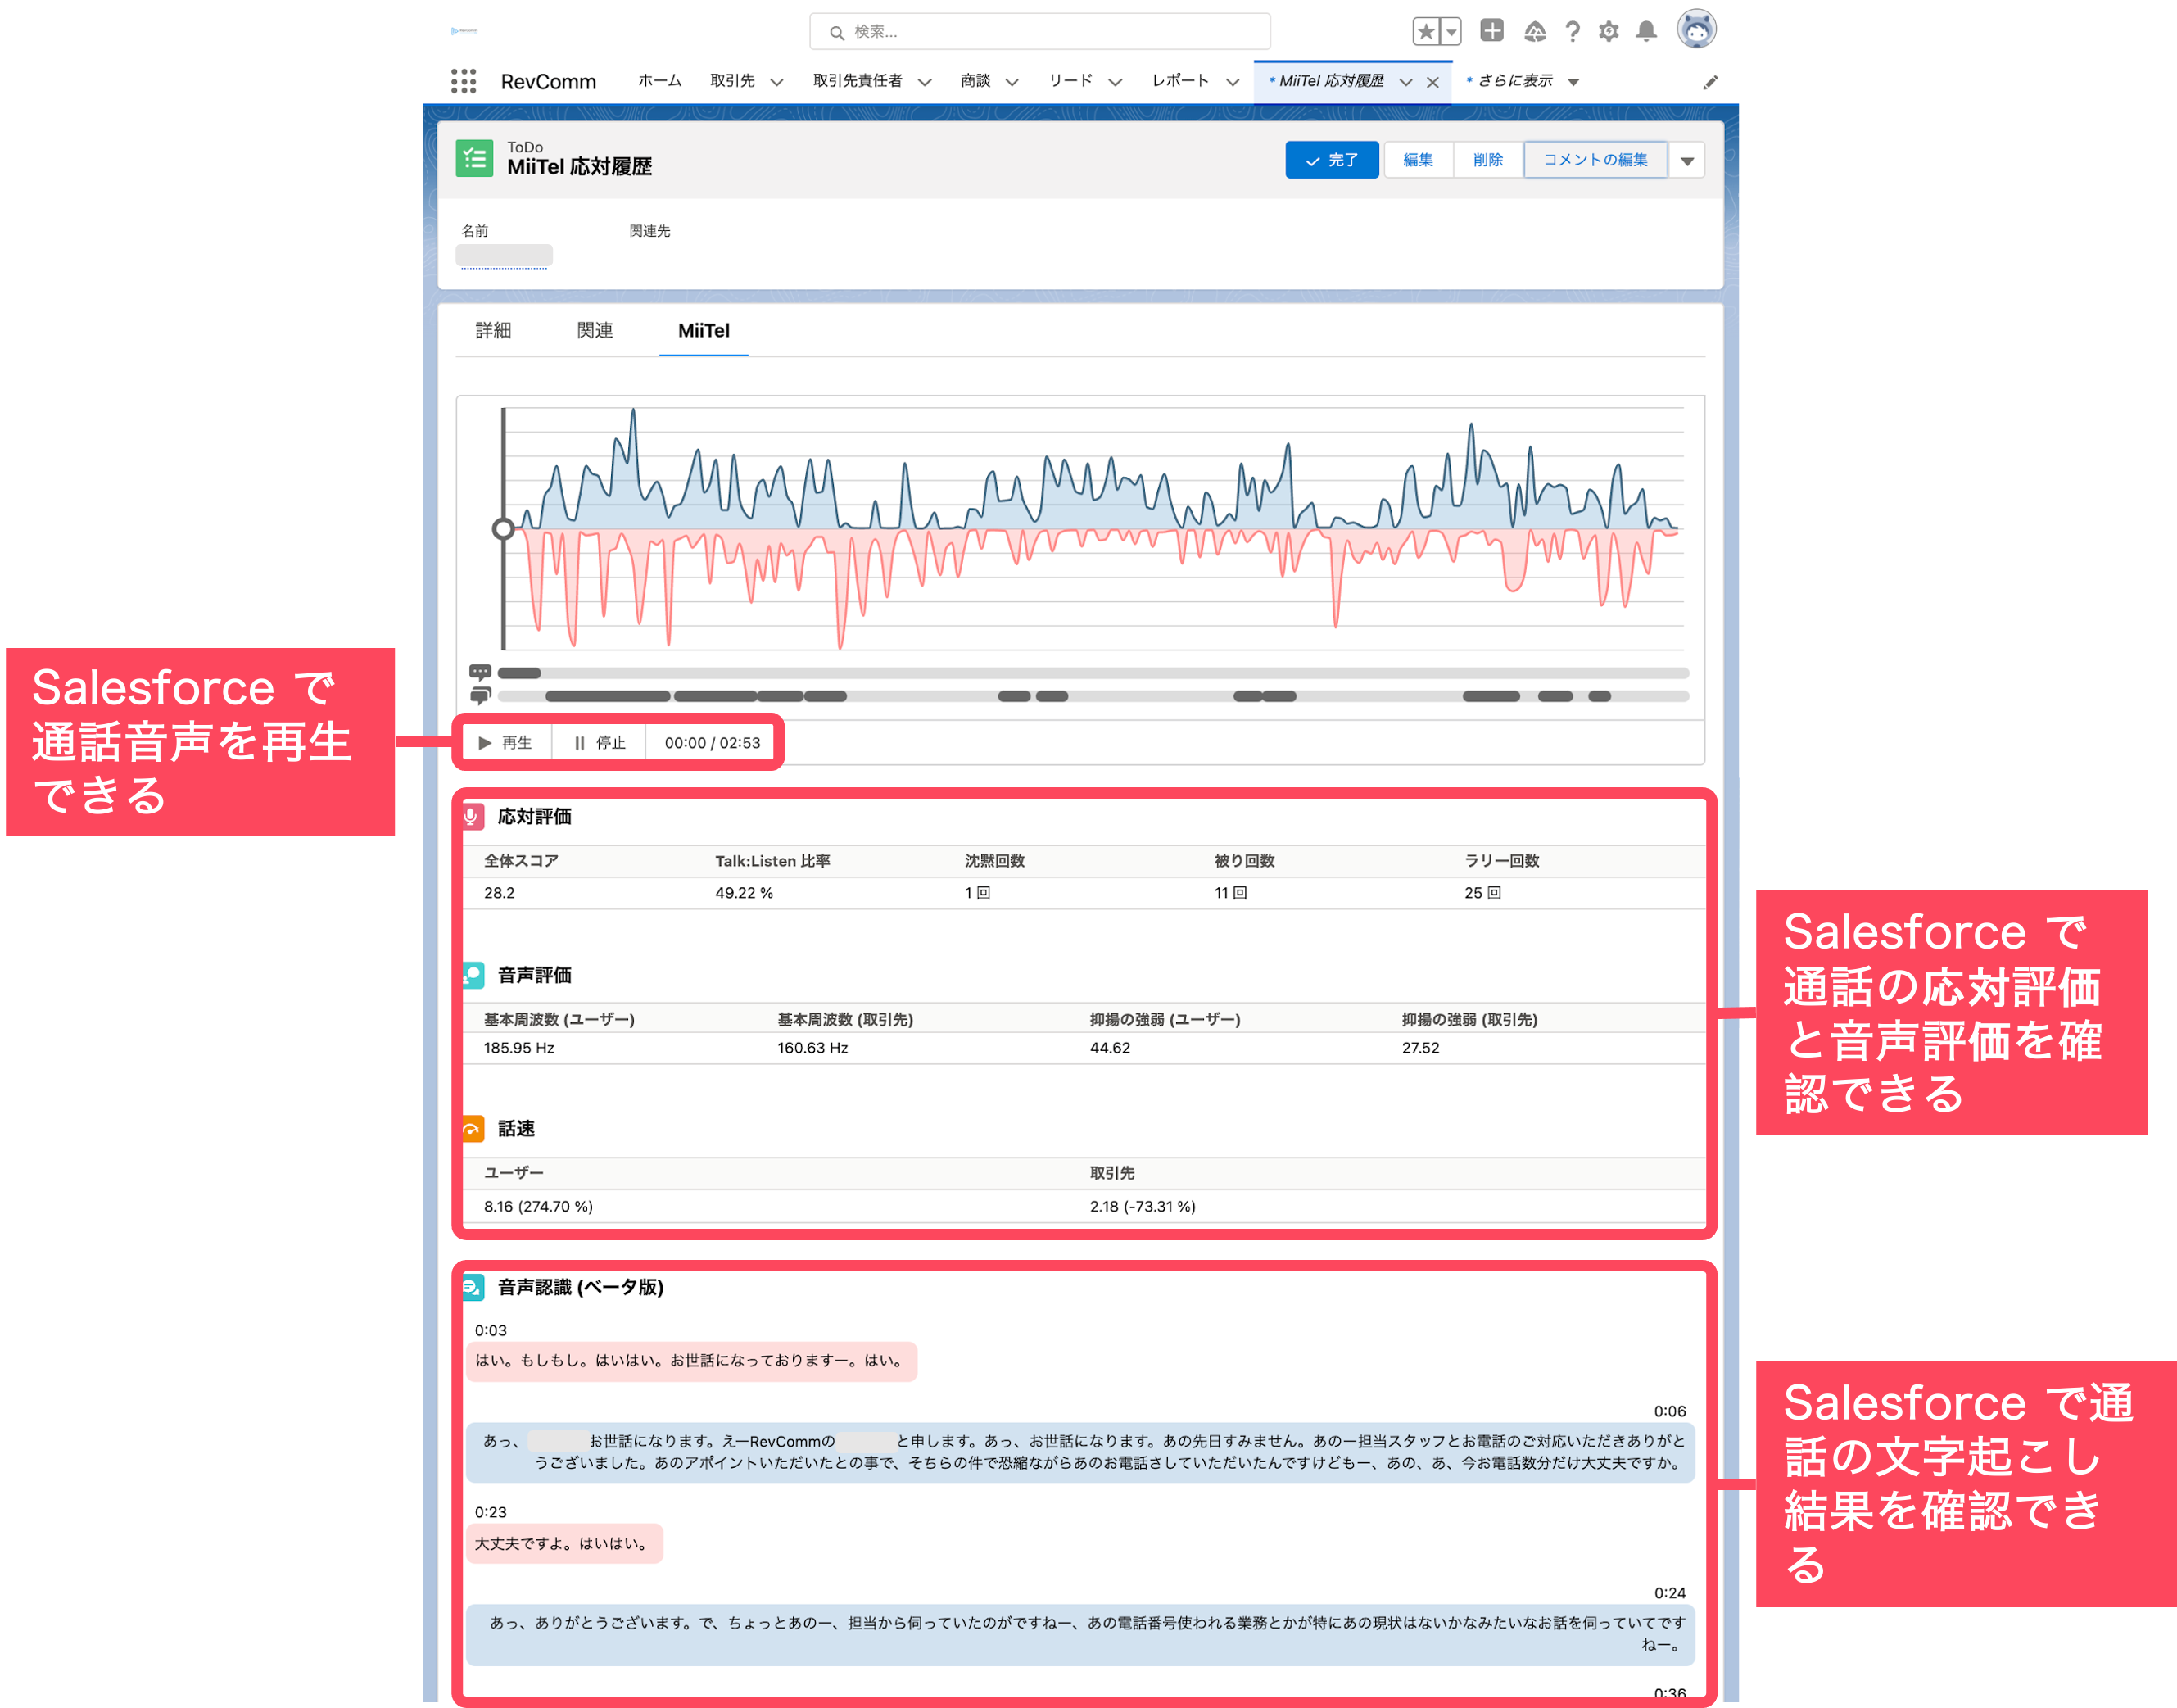This screenshot has width=2177, height=1708.
Task: Open the レポート nav item
Action: [1180, 81]
